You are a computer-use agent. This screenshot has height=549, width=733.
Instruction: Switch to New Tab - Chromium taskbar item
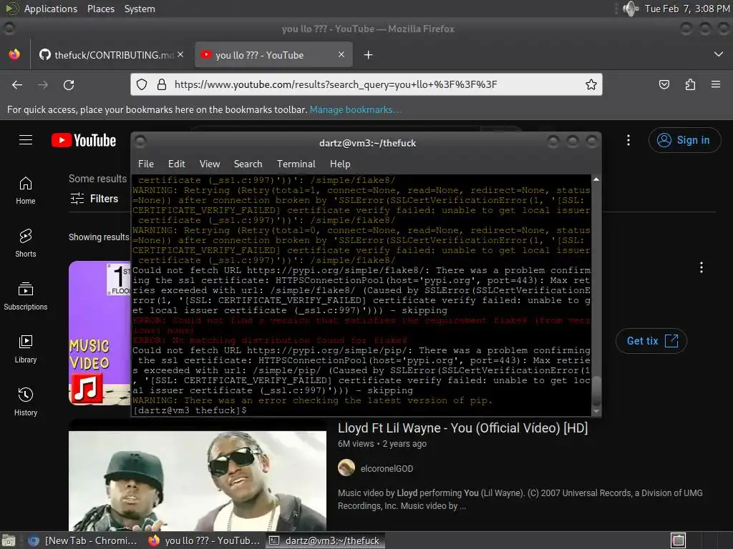click(x=83, y=540)
